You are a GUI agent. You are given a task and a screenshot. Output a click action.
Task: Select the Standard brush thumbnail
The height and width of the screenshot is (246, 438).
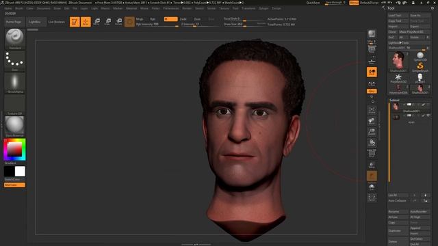coord(14,39)
